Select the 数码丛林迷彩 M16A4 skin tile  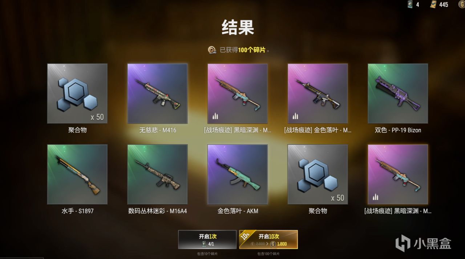[x=157, y=174]
